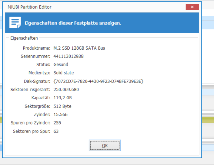The image size is (214, 165).
Task: Click total sectors value 250.069.680
Action: (66, 90)
